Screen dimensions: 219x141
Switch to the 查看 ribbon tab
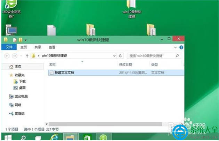[52, 47]
